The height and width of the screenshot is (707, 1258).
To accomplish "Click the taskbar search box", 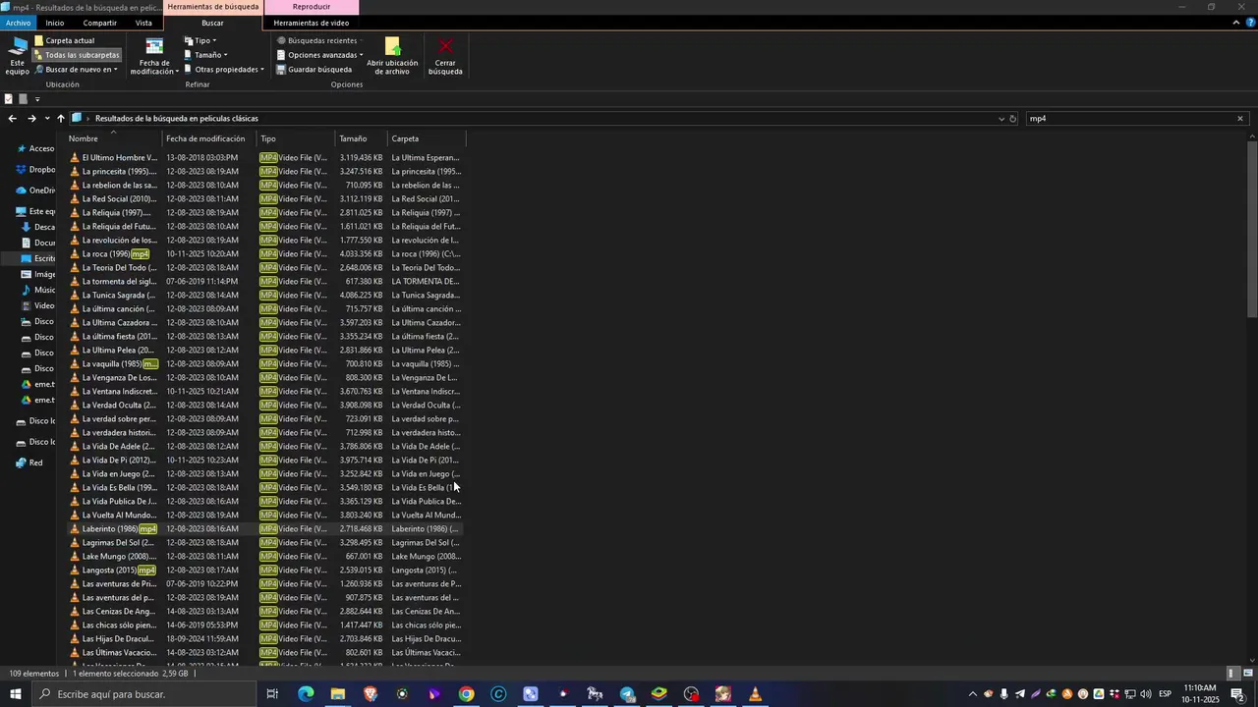I will pyautogui.click(x=142, y=694).
